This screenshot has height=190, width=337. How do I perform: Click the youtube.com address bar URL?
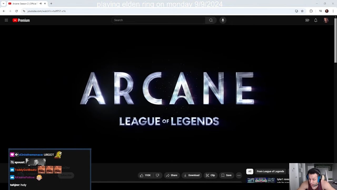[47, 11]
